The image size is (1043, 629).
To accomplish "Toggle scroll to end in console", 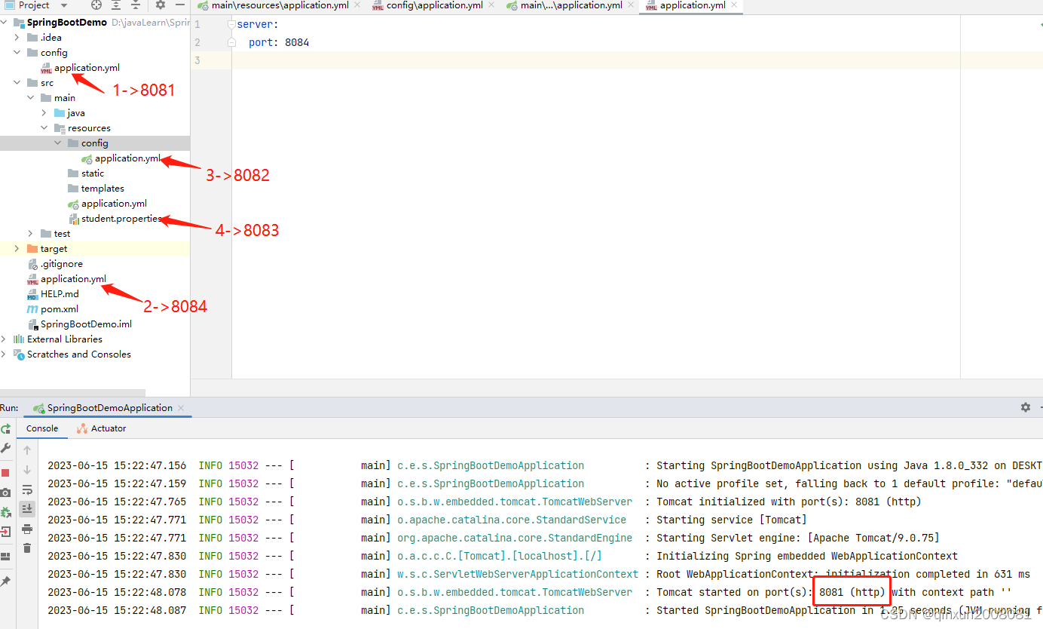I will pos(27,509).
